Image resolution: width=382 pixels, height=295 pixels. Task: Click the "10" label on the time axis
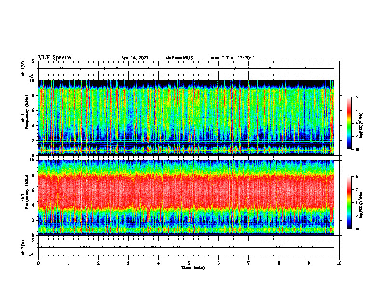[339, 263]
